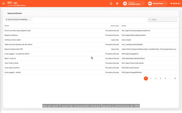Select the RapoarteUtilizator tab title

click(15, 13)
